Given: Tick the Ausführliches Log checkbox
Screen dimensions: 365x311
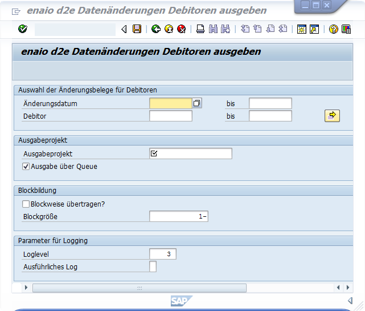Looking at the screenshot, I should [x=153, y=266].
